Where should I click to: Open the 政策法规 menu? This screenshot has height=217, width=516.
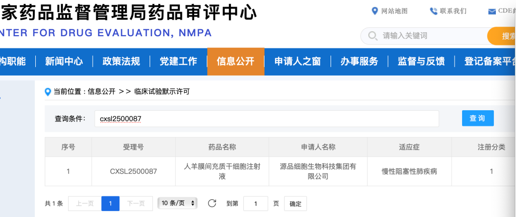coord(121,61)
